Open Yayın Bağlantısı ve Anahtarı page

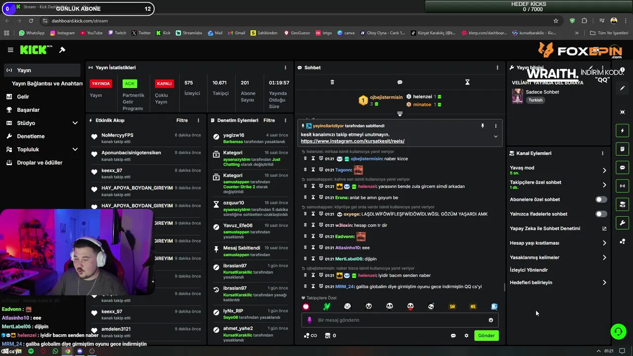point(47,84)
